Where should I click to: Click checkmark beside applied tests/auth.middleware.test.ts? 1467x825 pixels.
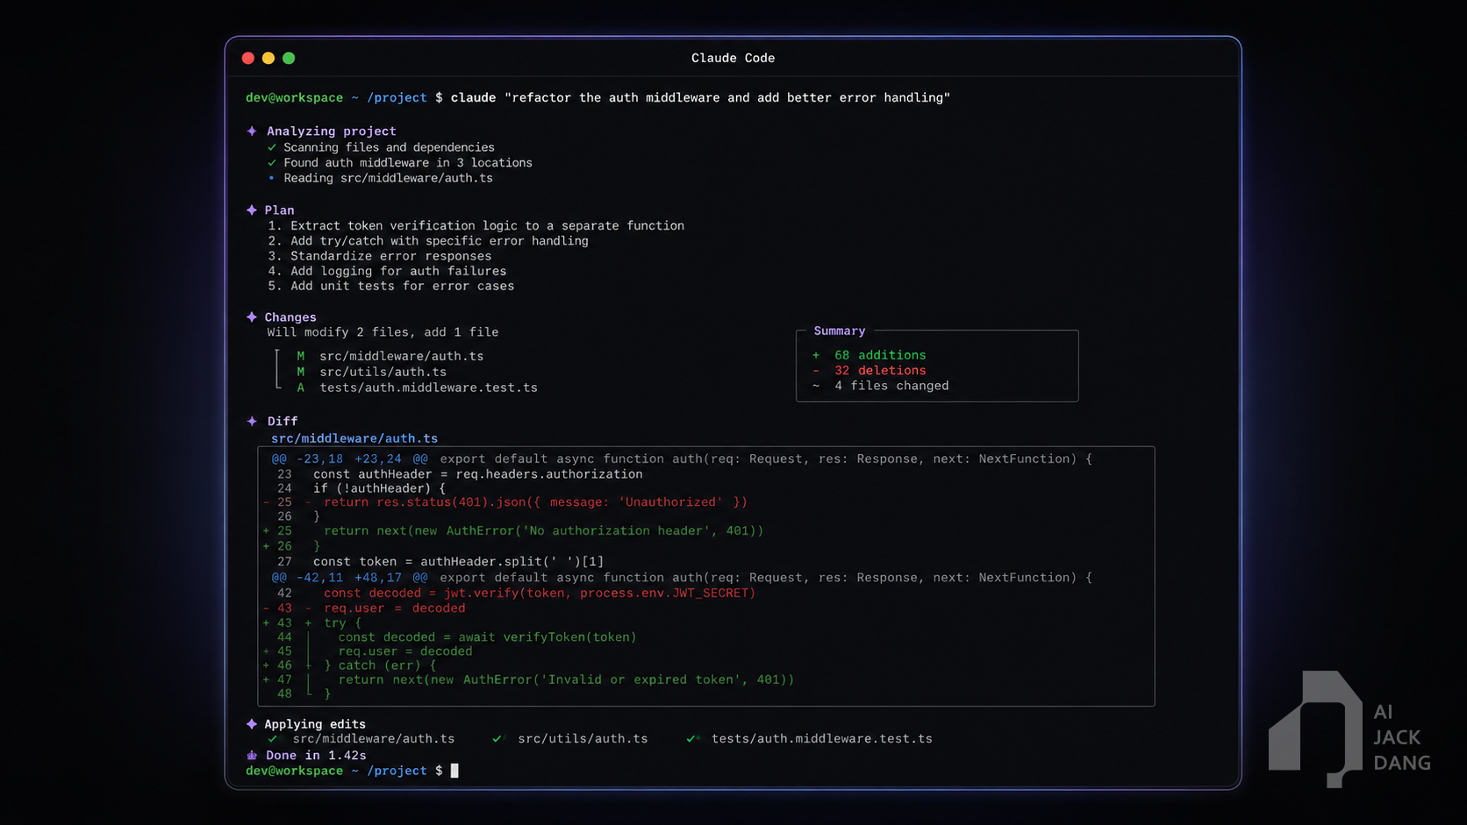tap(692, 739)
